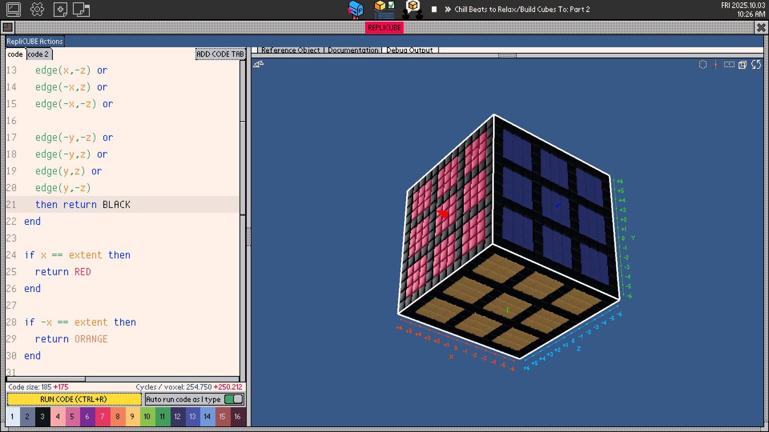Click the add-new-window plus icon
769x432 pixels.
click(x=60, y=9)
